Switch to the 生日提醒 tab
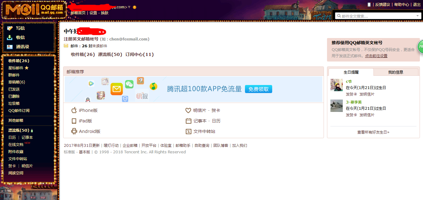Image resolution: width=423 pixels, height=200 pixels. click(351, 72)
